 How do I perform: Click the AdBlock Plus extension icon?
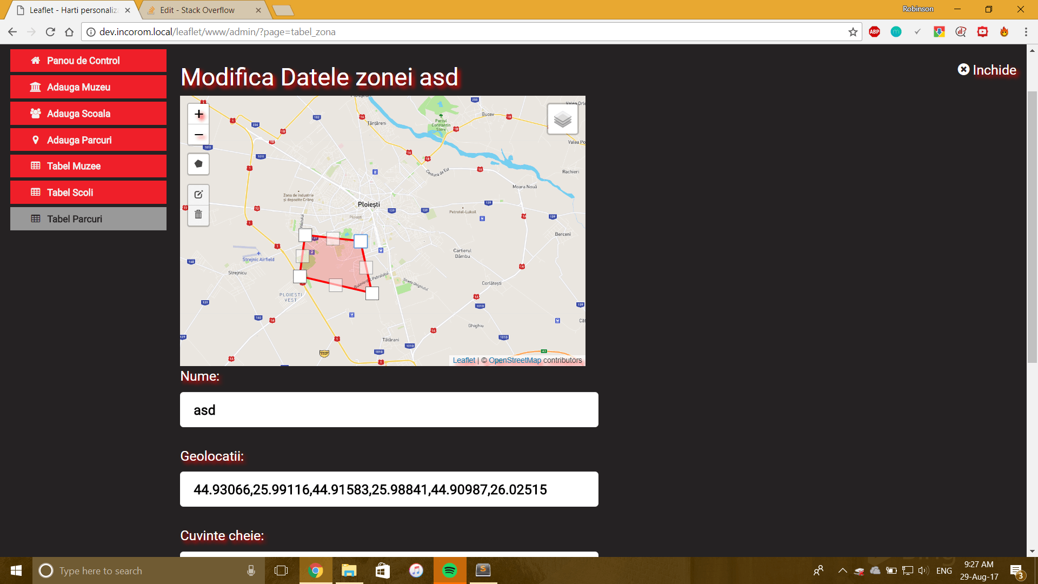tap(874, 32)
